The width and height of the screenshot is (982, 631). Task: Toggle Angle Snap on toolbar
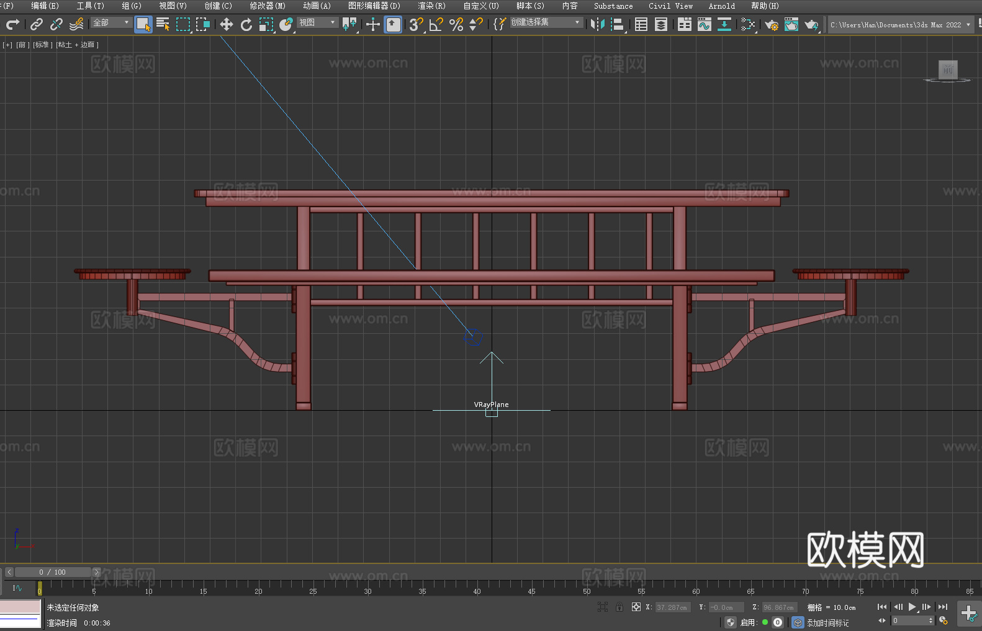(x=436, y=24)
